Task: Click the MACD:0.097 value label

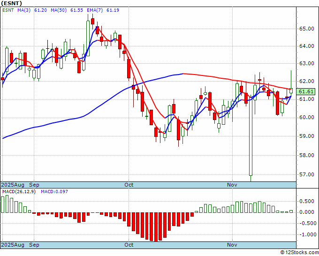Action: click(54, 192)
